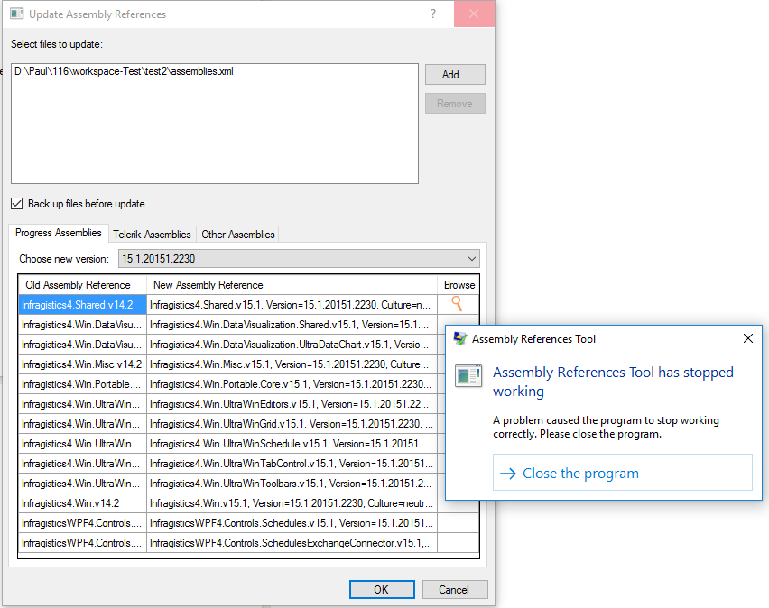Switch to the Telerik Assemblies tab
Viewport: 769px width, 608px height.
click(x=152, y=235)
